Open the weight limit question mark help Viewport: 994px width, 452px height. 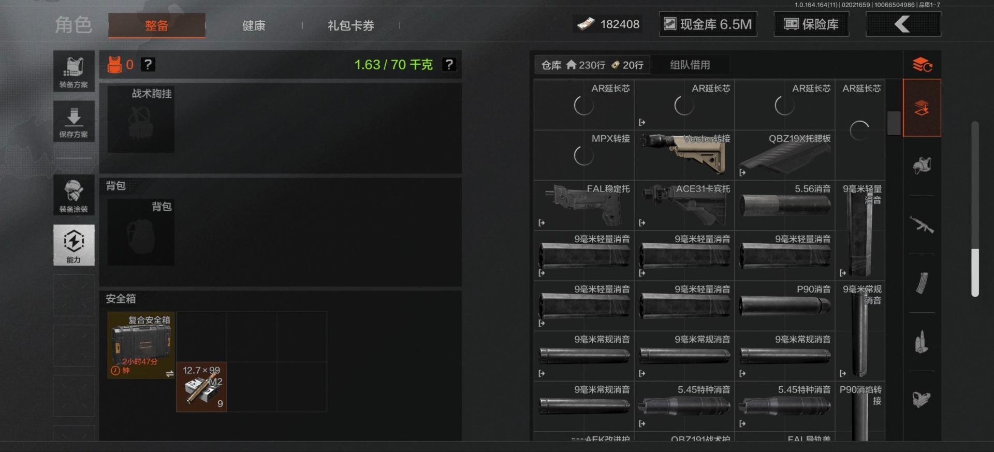(449, 65)
